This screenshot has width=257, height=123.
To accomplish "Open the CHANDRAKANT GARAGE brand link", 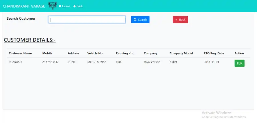I will coord(24,6).
